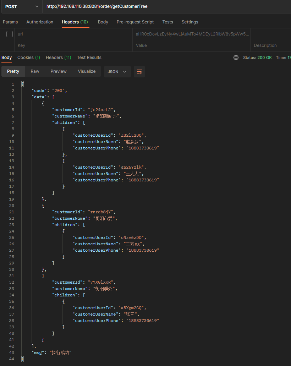Toggle the line wrap icon

139,72
